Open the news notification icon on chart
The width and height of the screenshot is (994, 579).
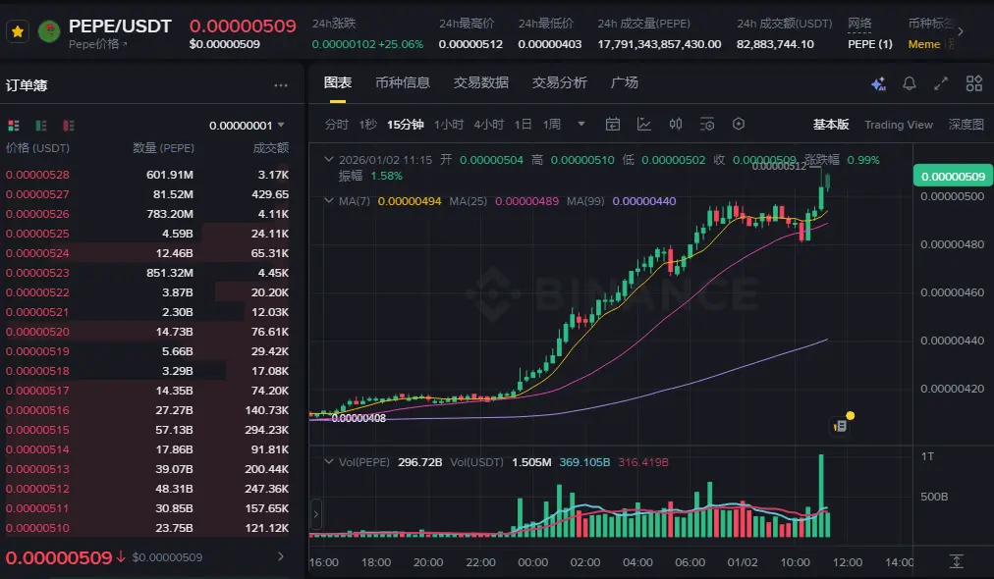841,426
